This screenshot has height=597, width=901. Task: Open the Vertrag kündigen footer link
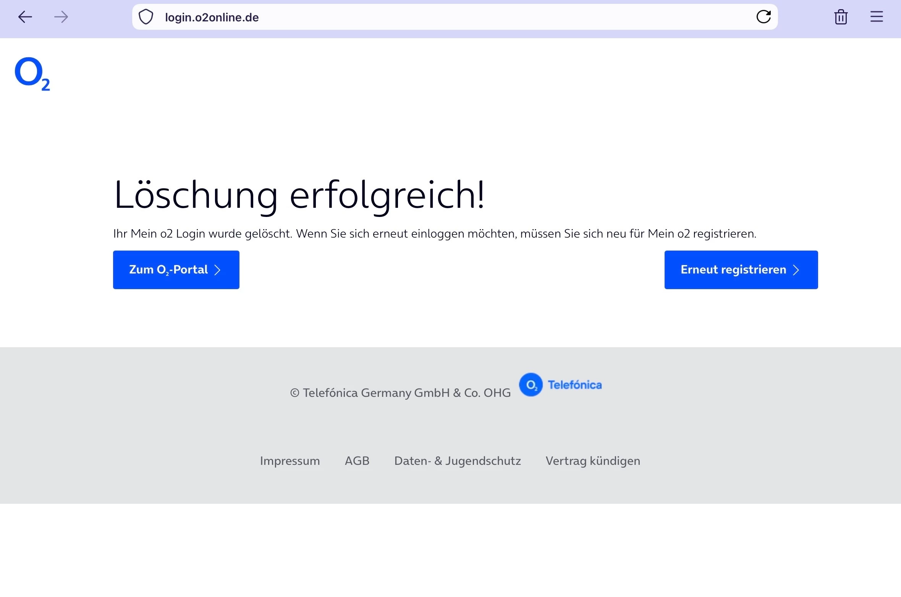[x=593, y=461]
